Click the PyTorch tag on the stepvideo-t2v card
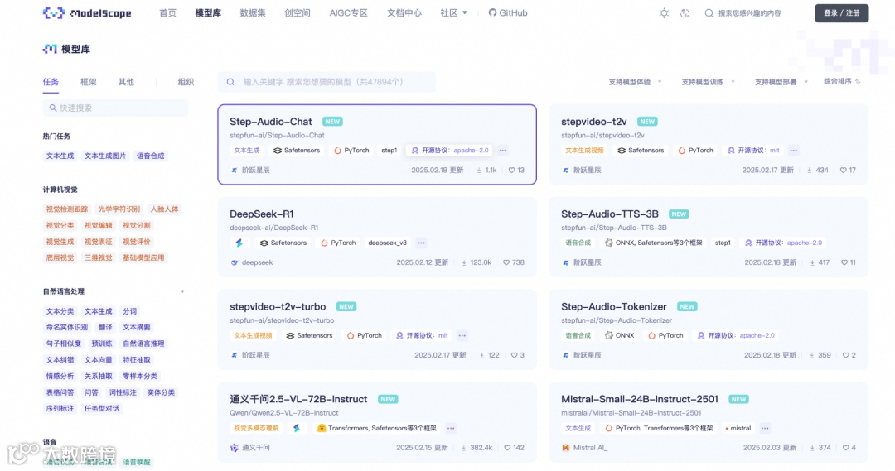 tap(695, 151)
